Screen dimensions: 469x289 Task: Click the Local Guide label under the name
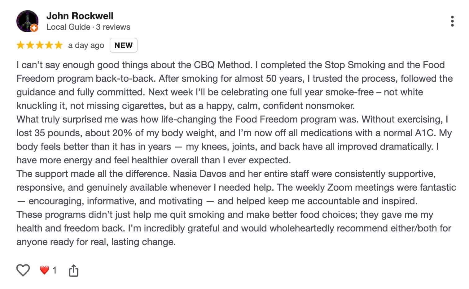click(68, 27)
